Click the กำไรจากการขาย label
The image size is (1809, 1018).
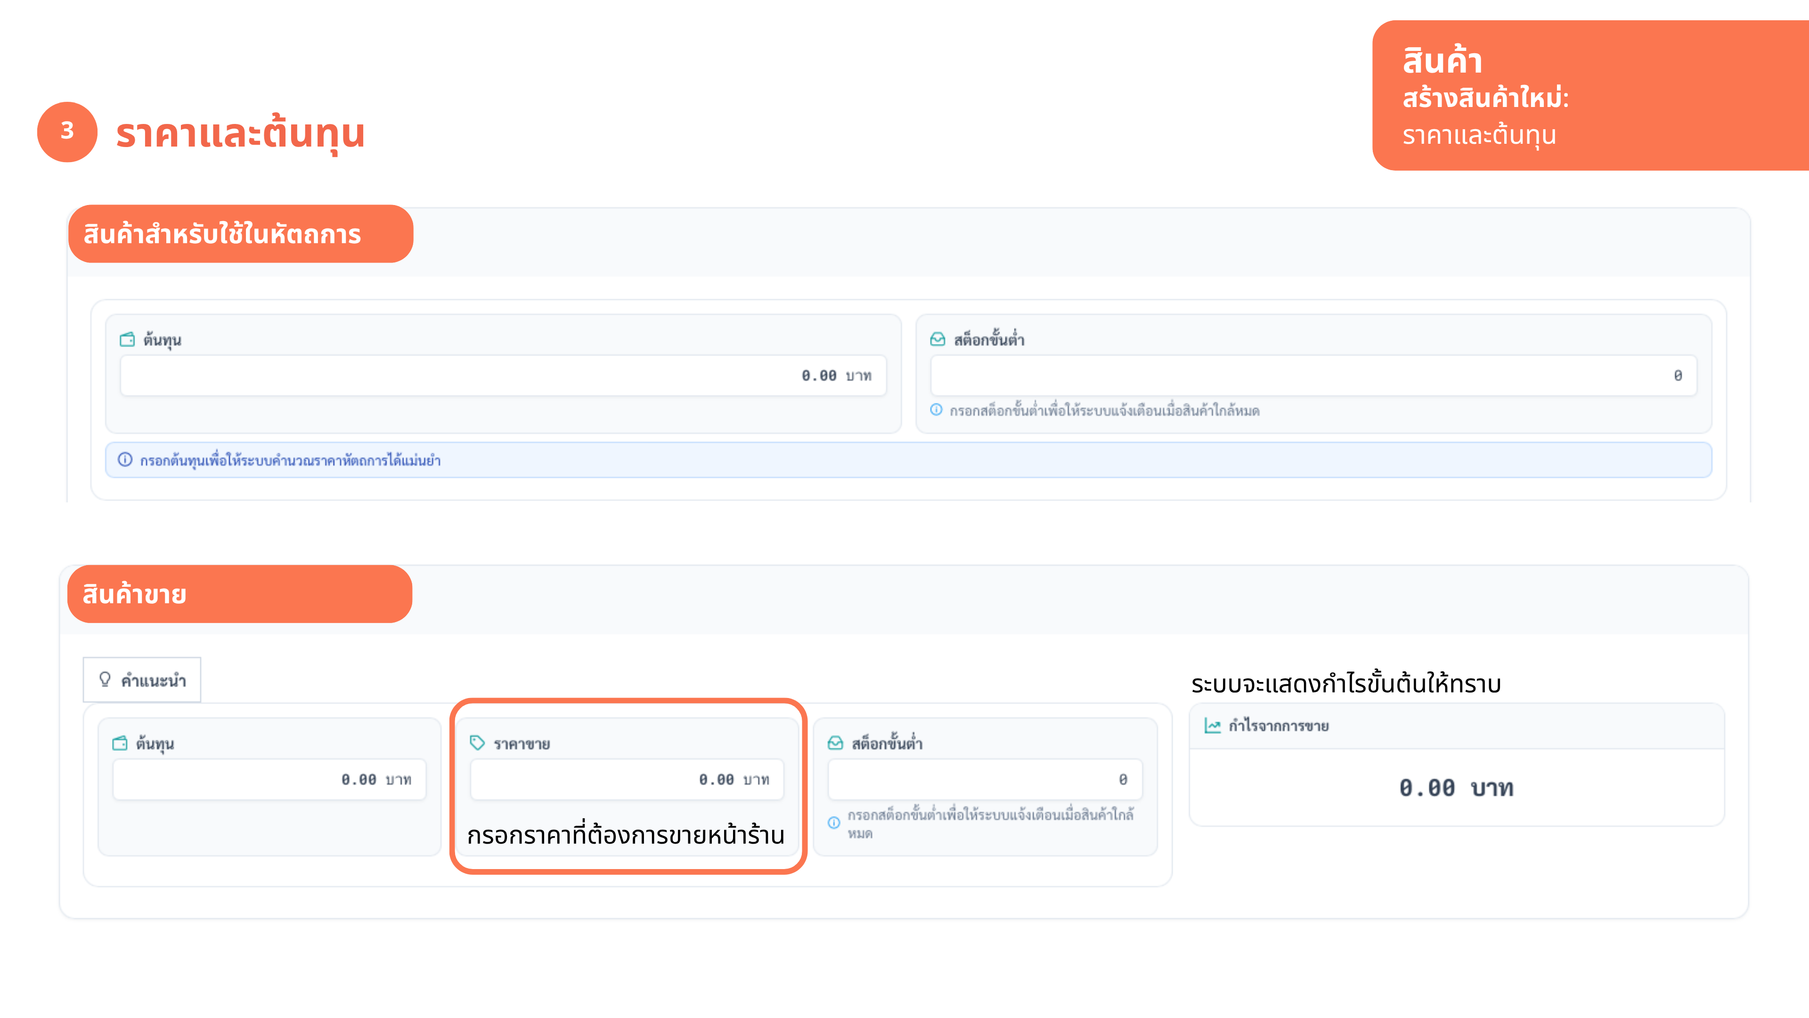[1279, 726]
